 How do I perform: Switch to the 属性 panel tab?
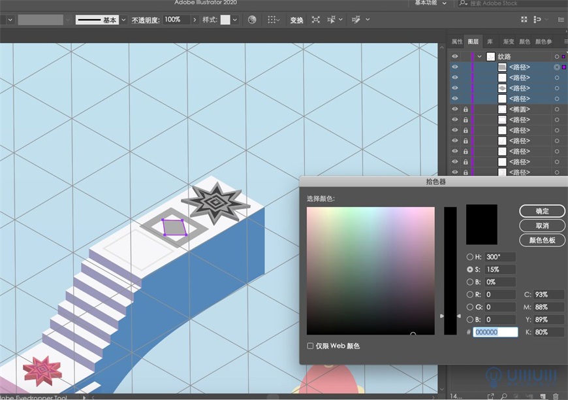[457, 41]
